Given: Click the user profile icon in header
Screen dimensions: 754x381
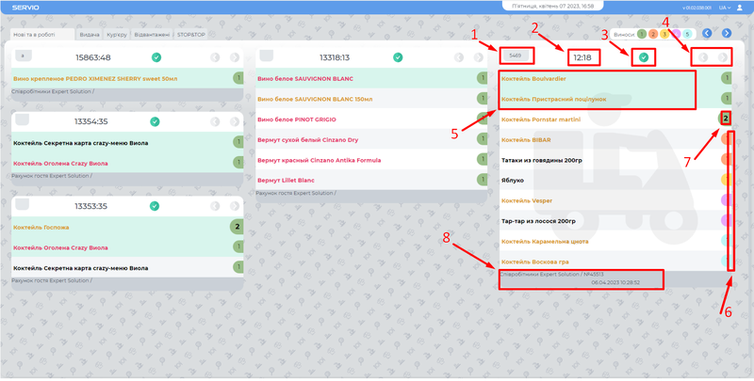Looking at the screenshot, I should tap(740, 8).
